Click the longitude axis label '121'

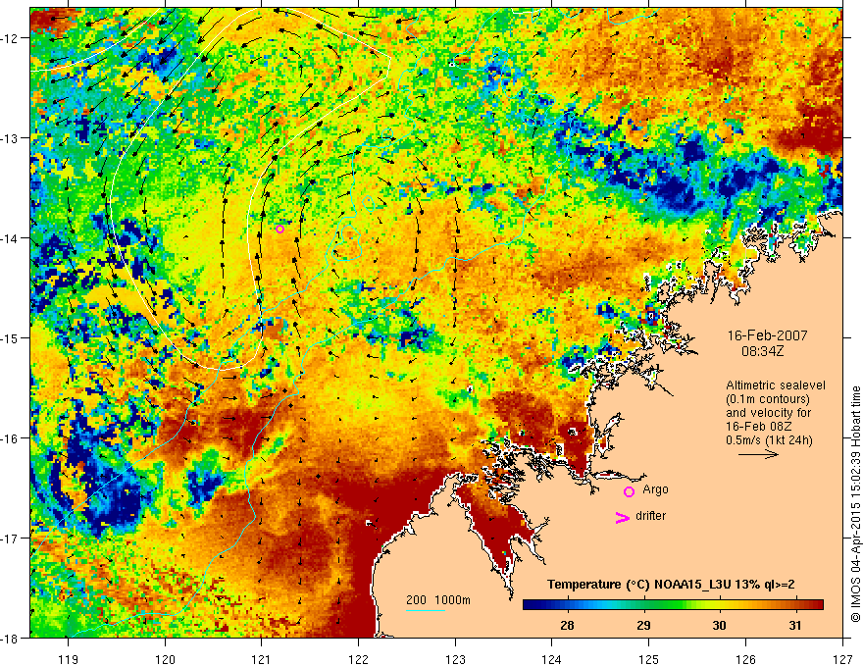tap(262, 659)
